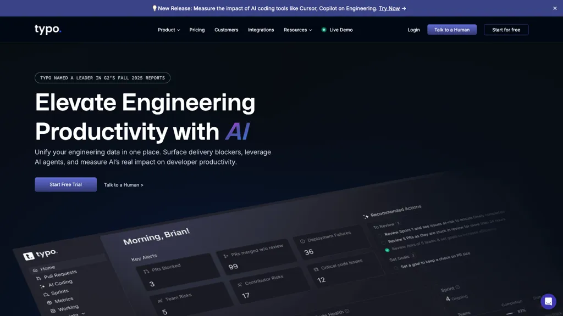
Task: Click the AI Coding sparkle icon
Action: [x=42, y=286]
